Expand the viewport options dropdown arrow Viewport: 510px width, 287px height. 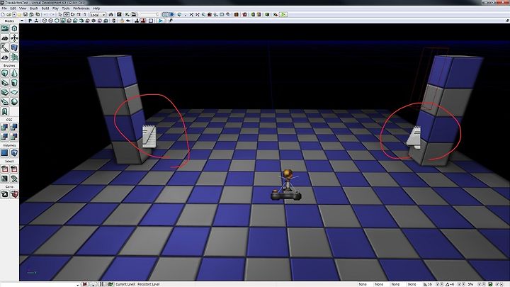22,21
